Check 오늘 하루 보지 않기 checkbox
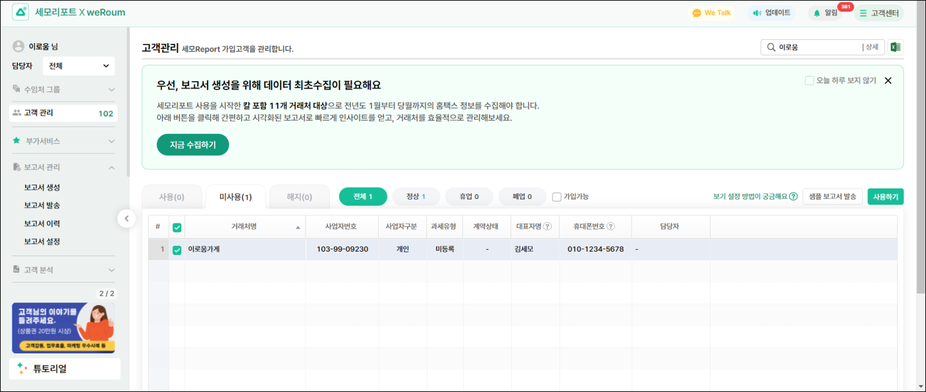 pyautogui.click(x=810, y=80)
